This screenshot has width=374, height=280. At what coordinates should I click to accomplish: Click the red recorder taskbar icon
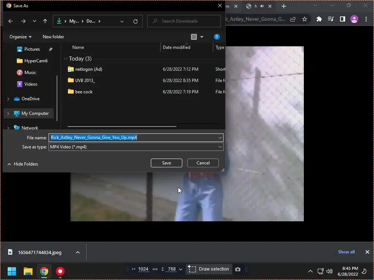[x=60, y=271]
